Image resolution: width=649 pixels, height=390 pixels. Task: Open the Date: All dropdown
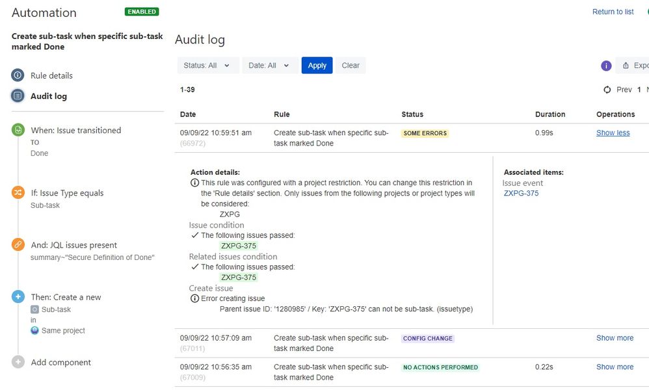270,66
